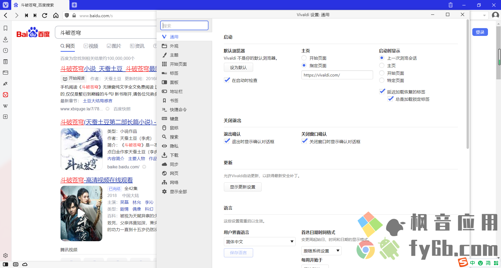Viewport: 501px width, 268px height.
Task: Go to the home page icon
Action: coord(56,16)
